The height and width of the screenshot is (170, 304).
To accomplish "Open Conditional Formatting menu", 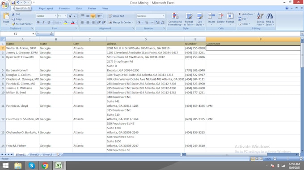I will pos(175,19).
